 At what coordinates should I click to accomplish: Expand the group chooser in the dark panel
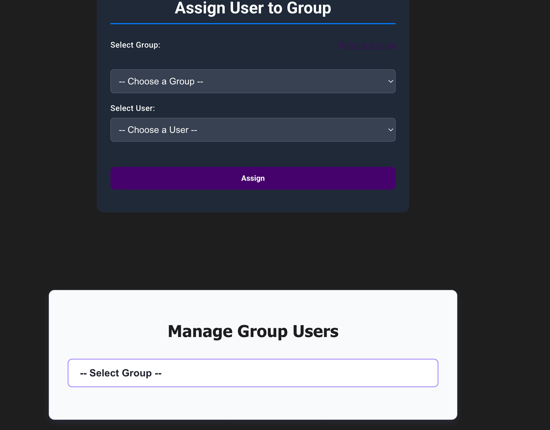(253, 81)
